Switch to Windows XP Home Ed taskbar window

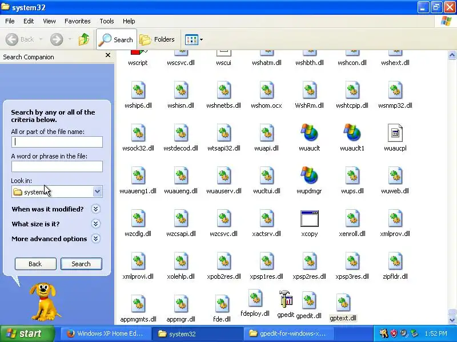click(106, 333)
